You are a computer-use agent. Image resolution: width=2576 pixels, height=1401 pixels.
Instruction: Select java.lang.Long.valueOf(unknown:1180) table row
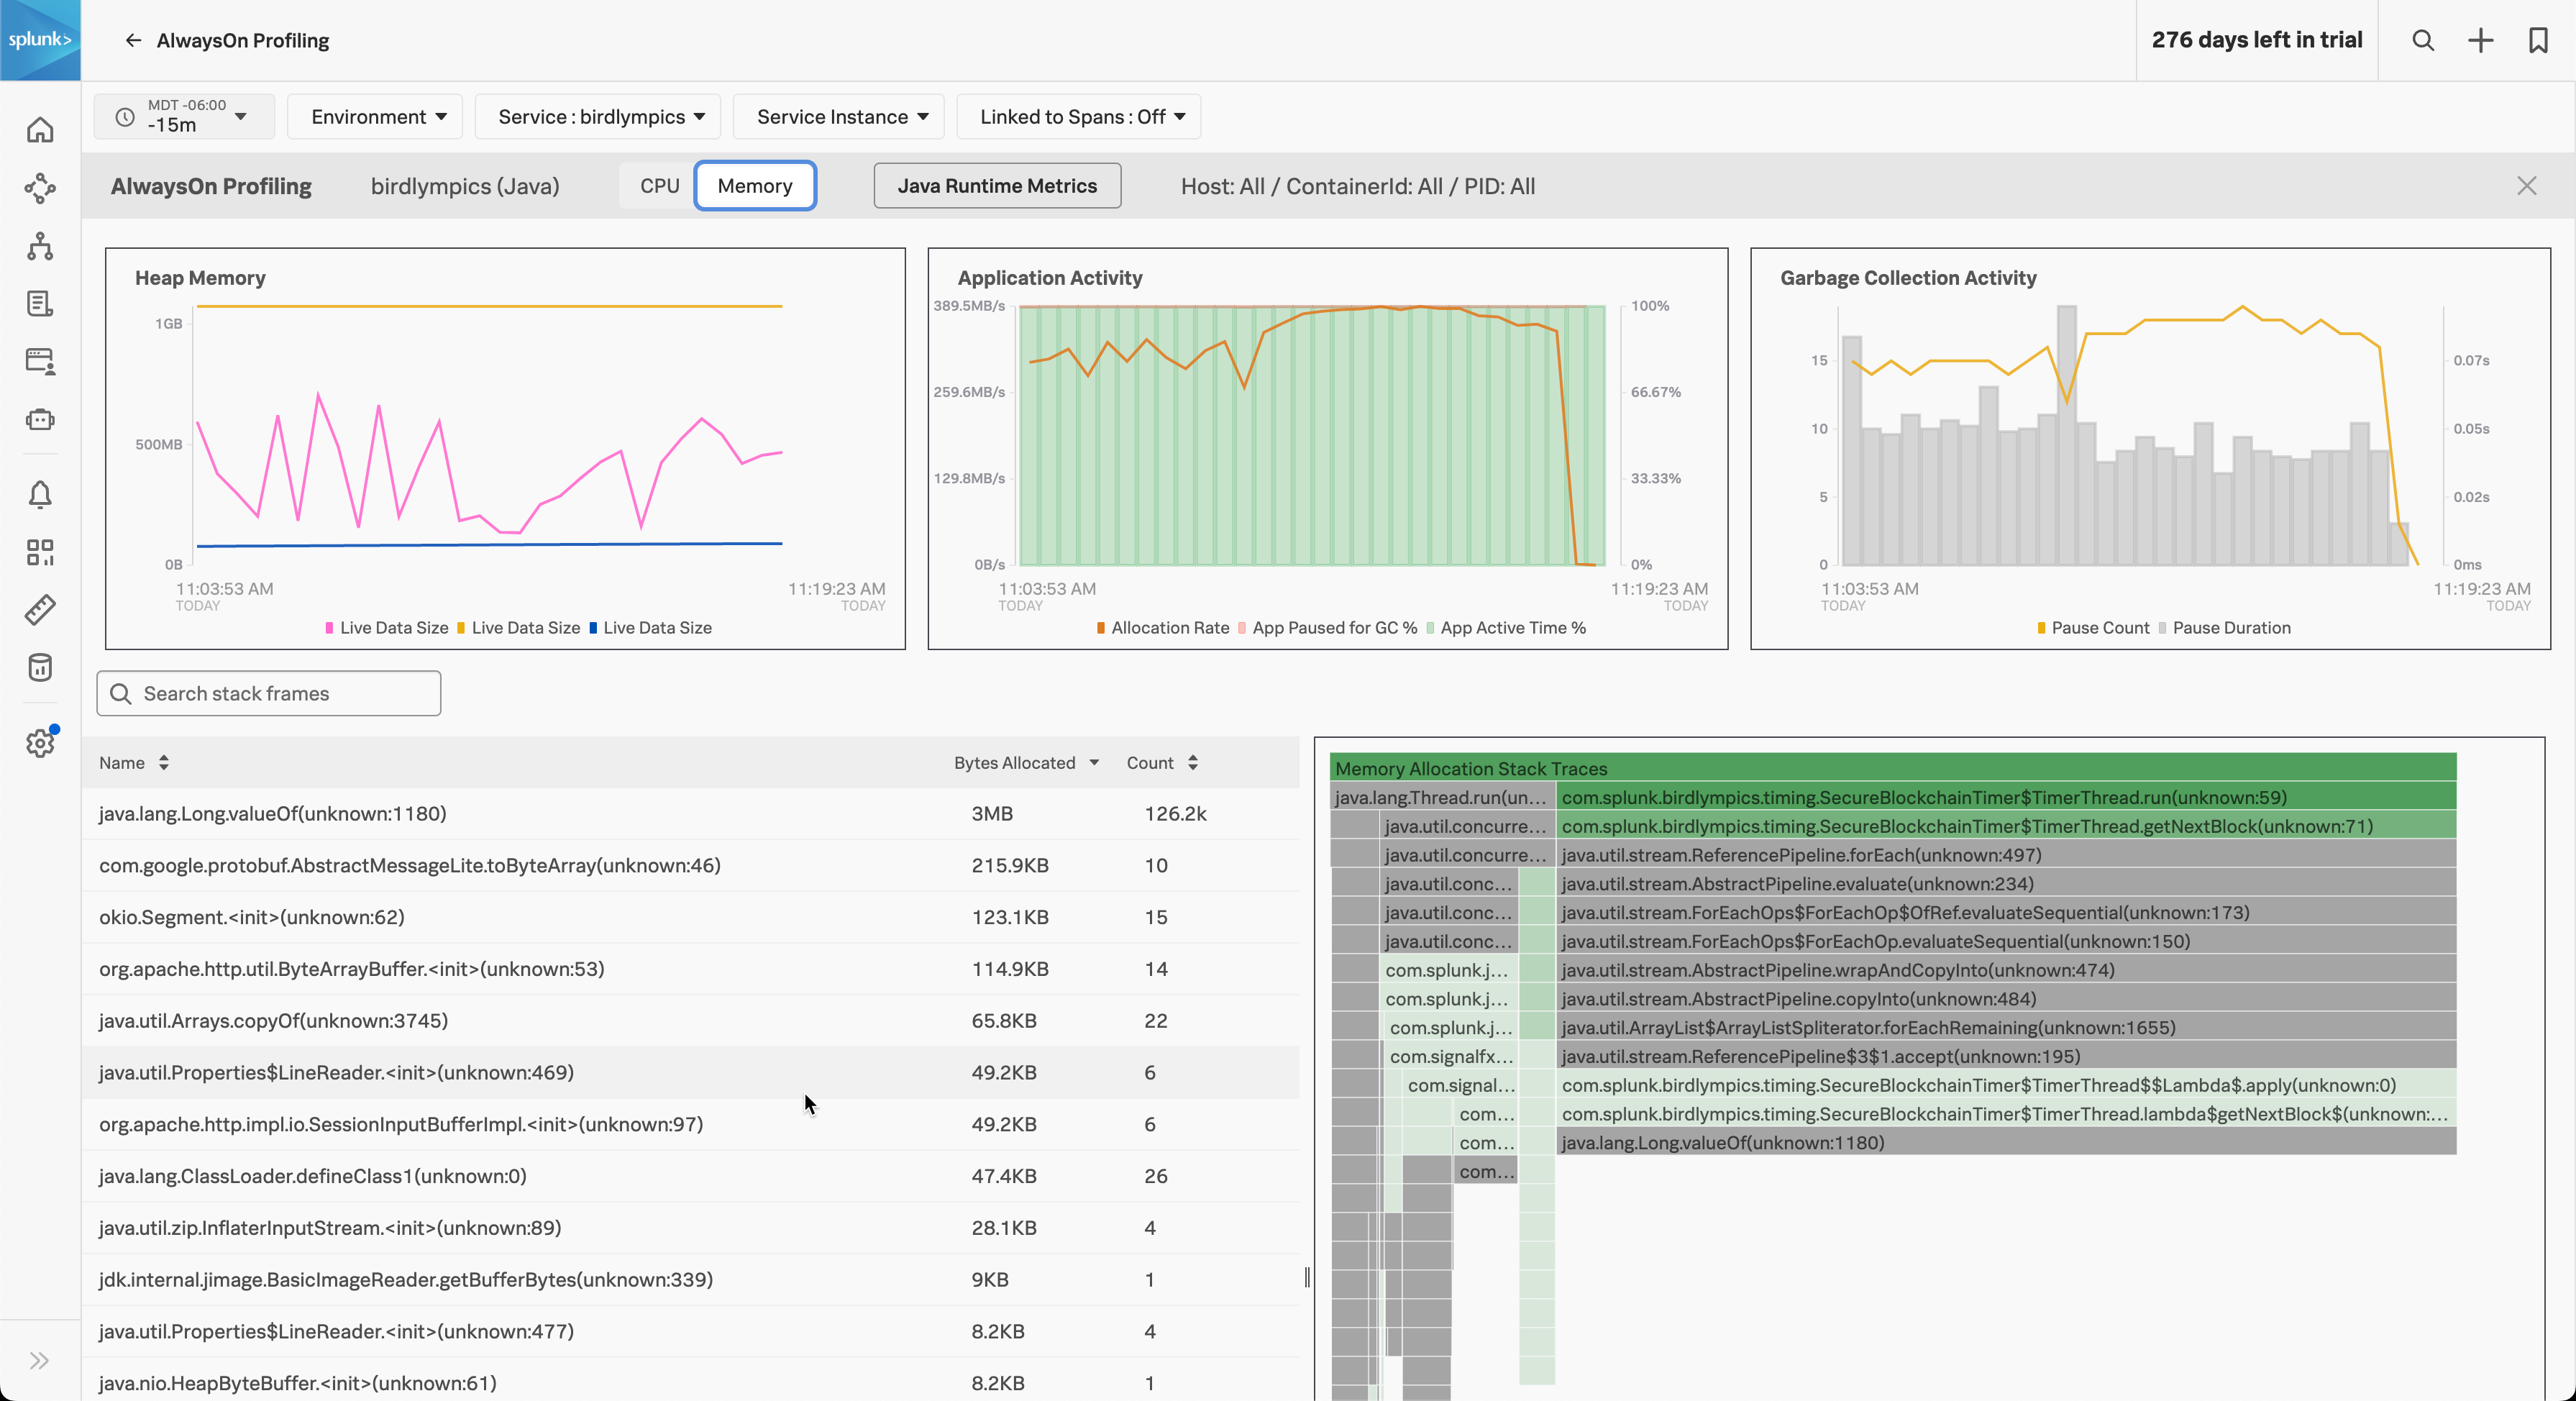pyautogui.click(x=690, y=814)
